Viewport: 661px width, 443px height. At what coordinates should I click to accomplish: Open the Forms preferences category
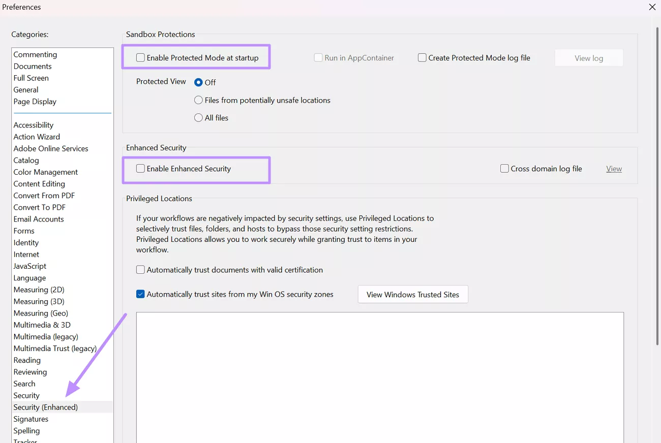click(x=23, y=231)
